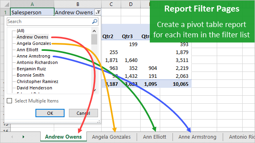
Task: Click total cell 2,219
Action: 182,68
